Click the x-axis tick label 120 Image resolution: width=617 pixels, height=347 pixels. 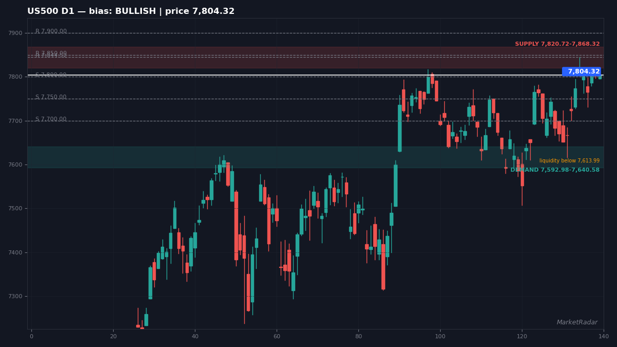point(522,336)
